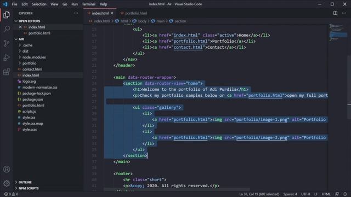The image size is (351, 197).
Task: Close the index.html editor tab
Action: point(112,13)
